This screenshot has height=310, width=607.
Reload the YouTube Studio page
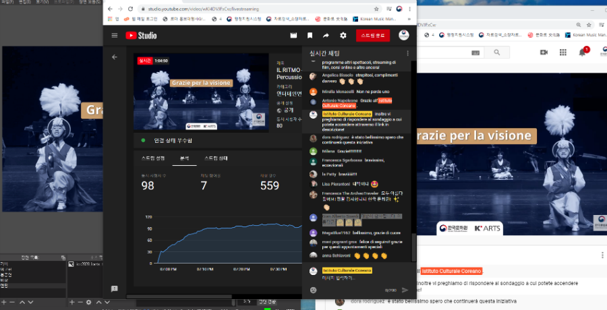130,9
